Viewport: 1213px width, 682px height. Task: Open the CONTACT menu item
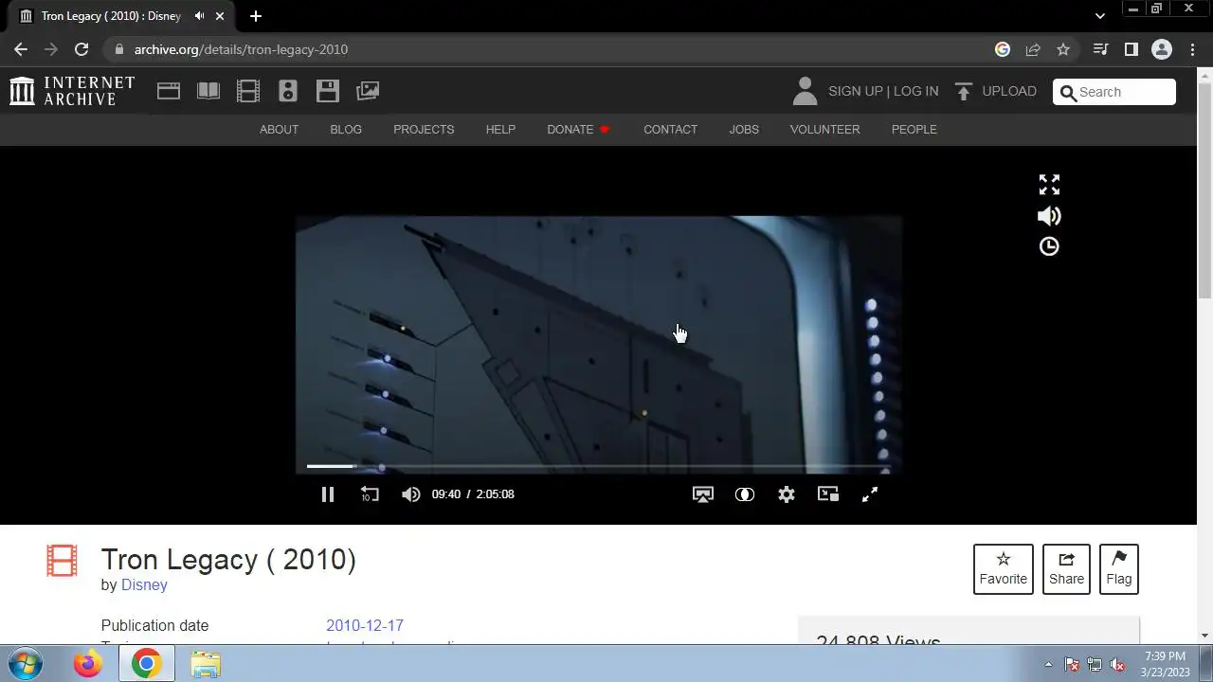(670, 129)
